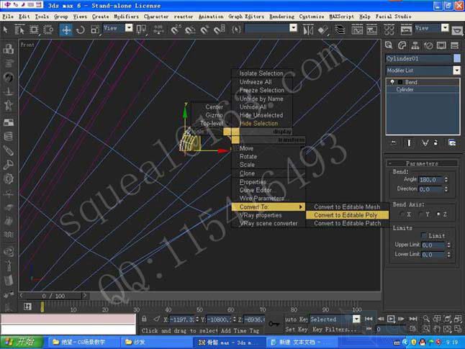Open the Schematic View toolbar icon
Screen dimensions: 465x349
click(371, 30)
